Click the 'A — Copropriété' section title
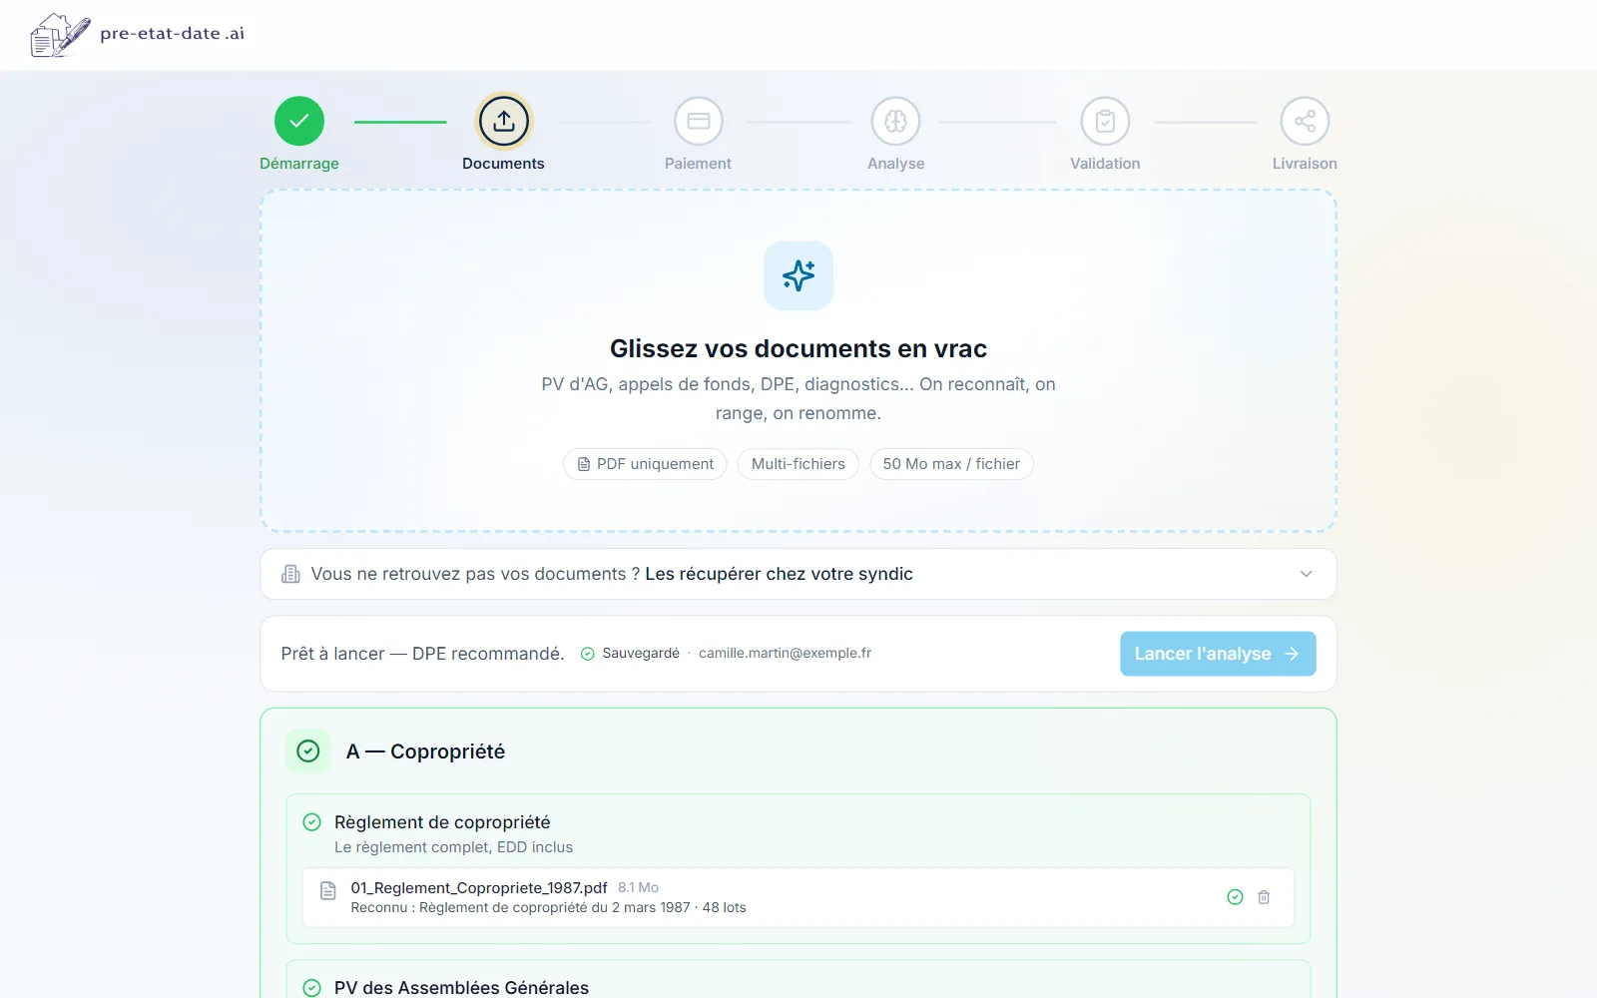 (x=425, y=751)
